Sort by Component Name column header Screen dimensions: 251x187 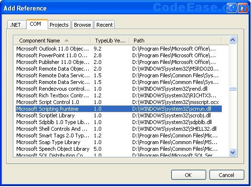click(x=52, y=41)
